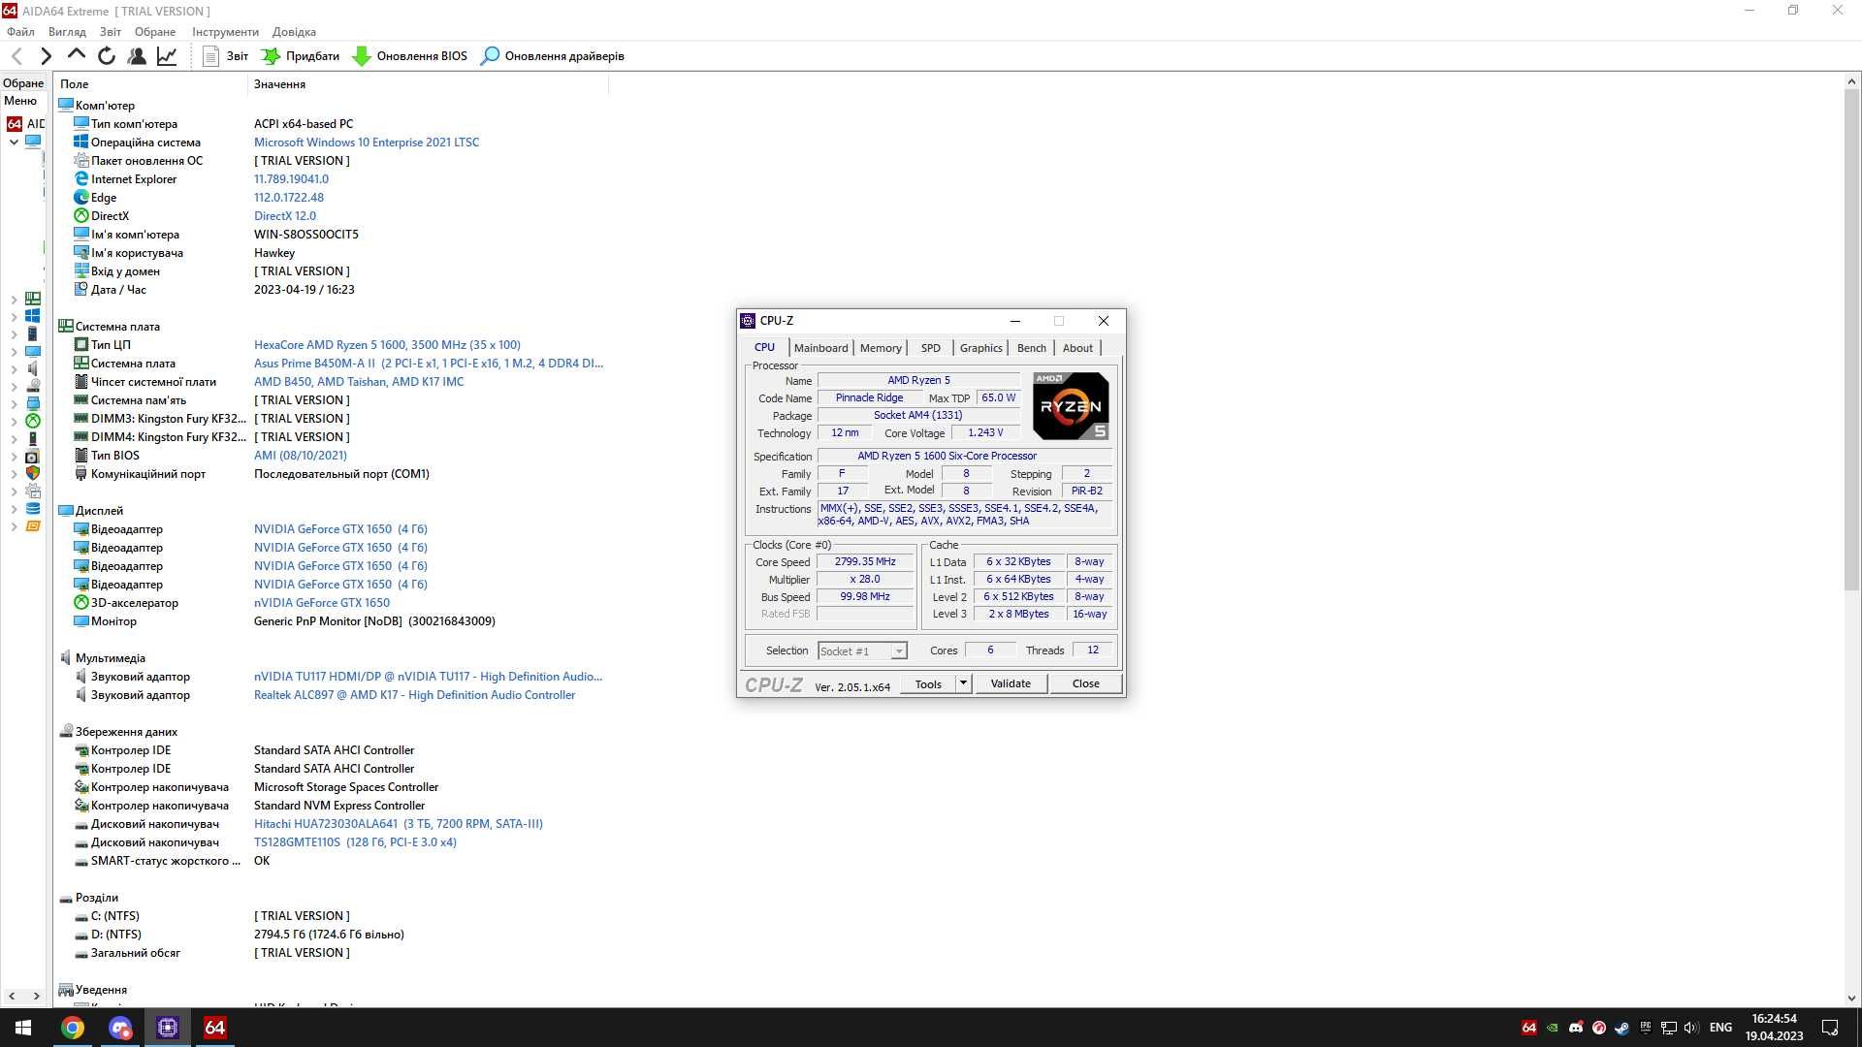Open Hitachi HUA723030ALA641 drive link
Screen dimensions: 1862x1047
pyautogui.click(x=398, y=824)
